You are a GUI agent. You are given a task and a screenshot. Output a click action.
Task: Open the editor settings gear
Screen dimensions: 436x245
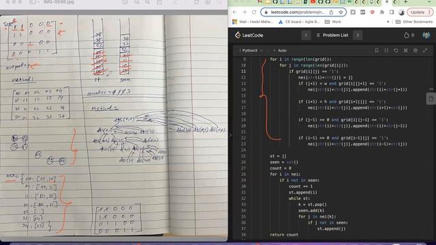[416, 50]
